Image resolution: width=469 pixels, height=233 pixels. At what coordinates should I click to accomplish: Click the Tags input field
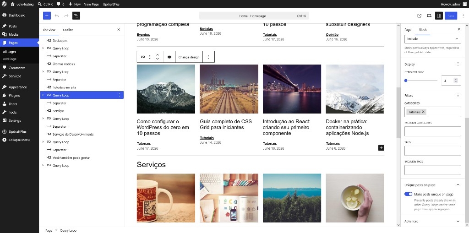[432, 151]
